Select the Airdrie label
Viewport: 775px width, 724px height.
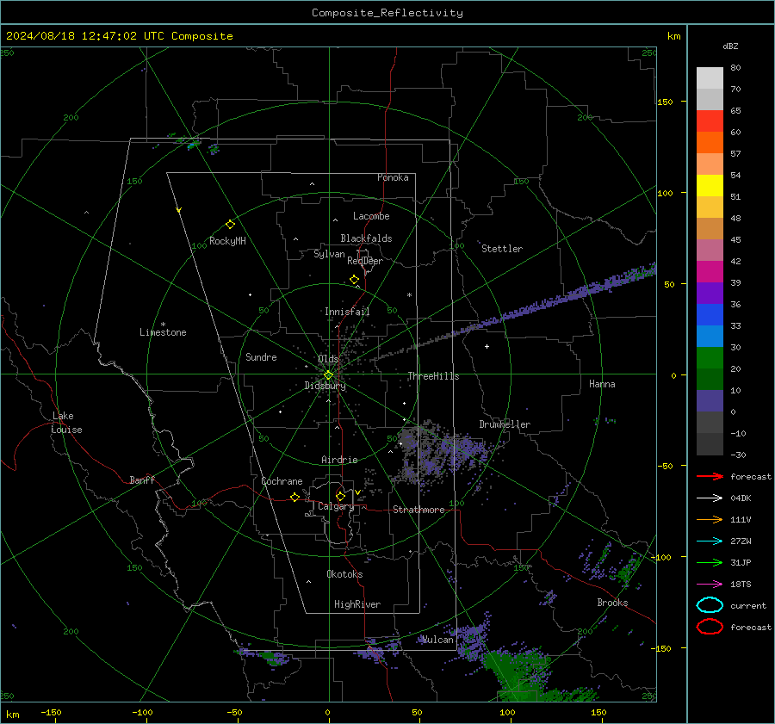339,460
